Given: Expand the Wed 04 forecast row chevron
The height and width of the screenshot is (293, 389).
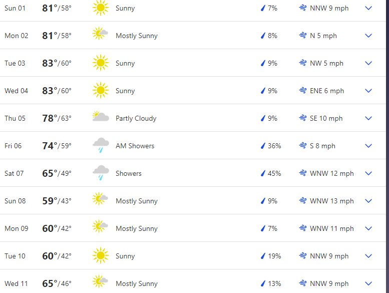Looking at the screenshot, I should pos(368,91).
